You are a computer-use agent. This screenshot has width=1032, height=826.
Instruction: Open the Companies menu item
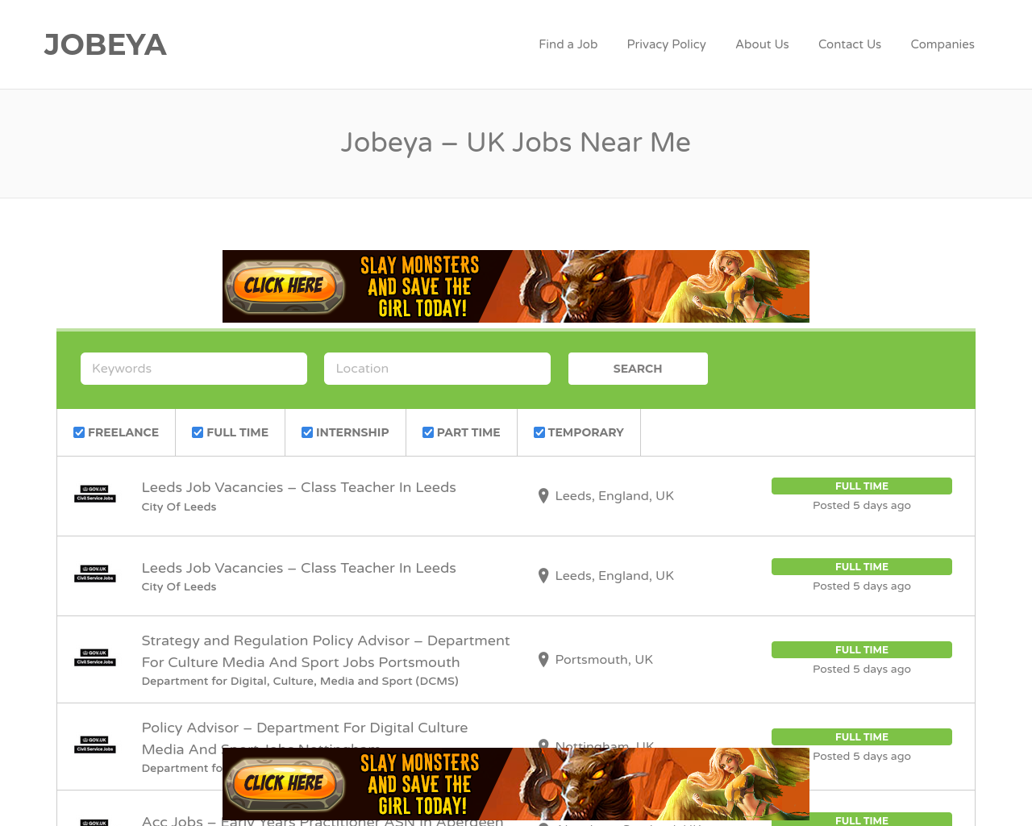pyautogui.click(x=943, y=44)
